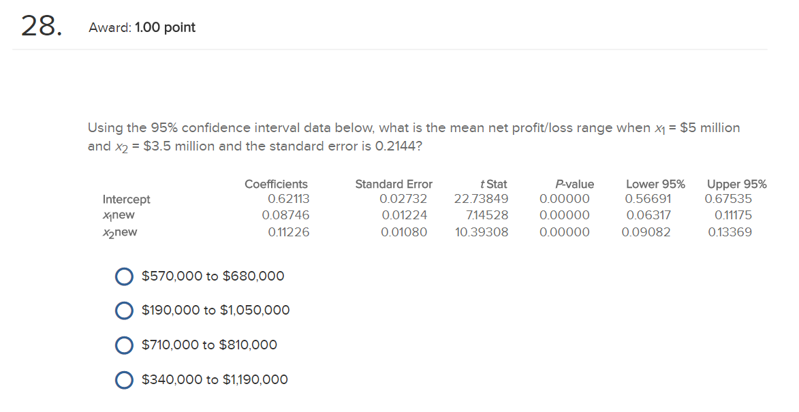Click the question number 28
The height and width of the screenshot is (412, 799).
(x=42, y=26)
